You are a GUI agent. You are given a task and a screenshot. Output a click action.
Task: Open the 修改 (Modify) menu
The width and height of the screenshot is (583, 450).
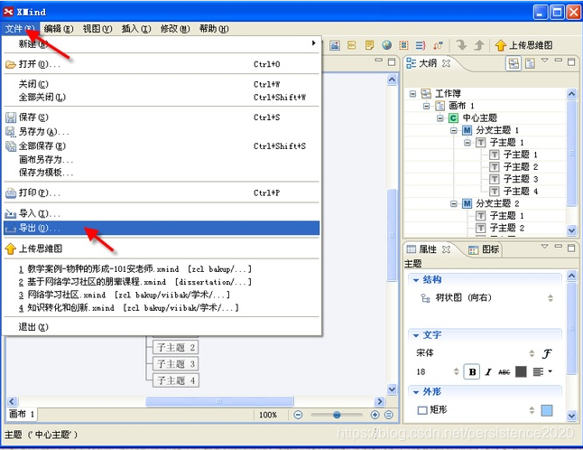175,29
